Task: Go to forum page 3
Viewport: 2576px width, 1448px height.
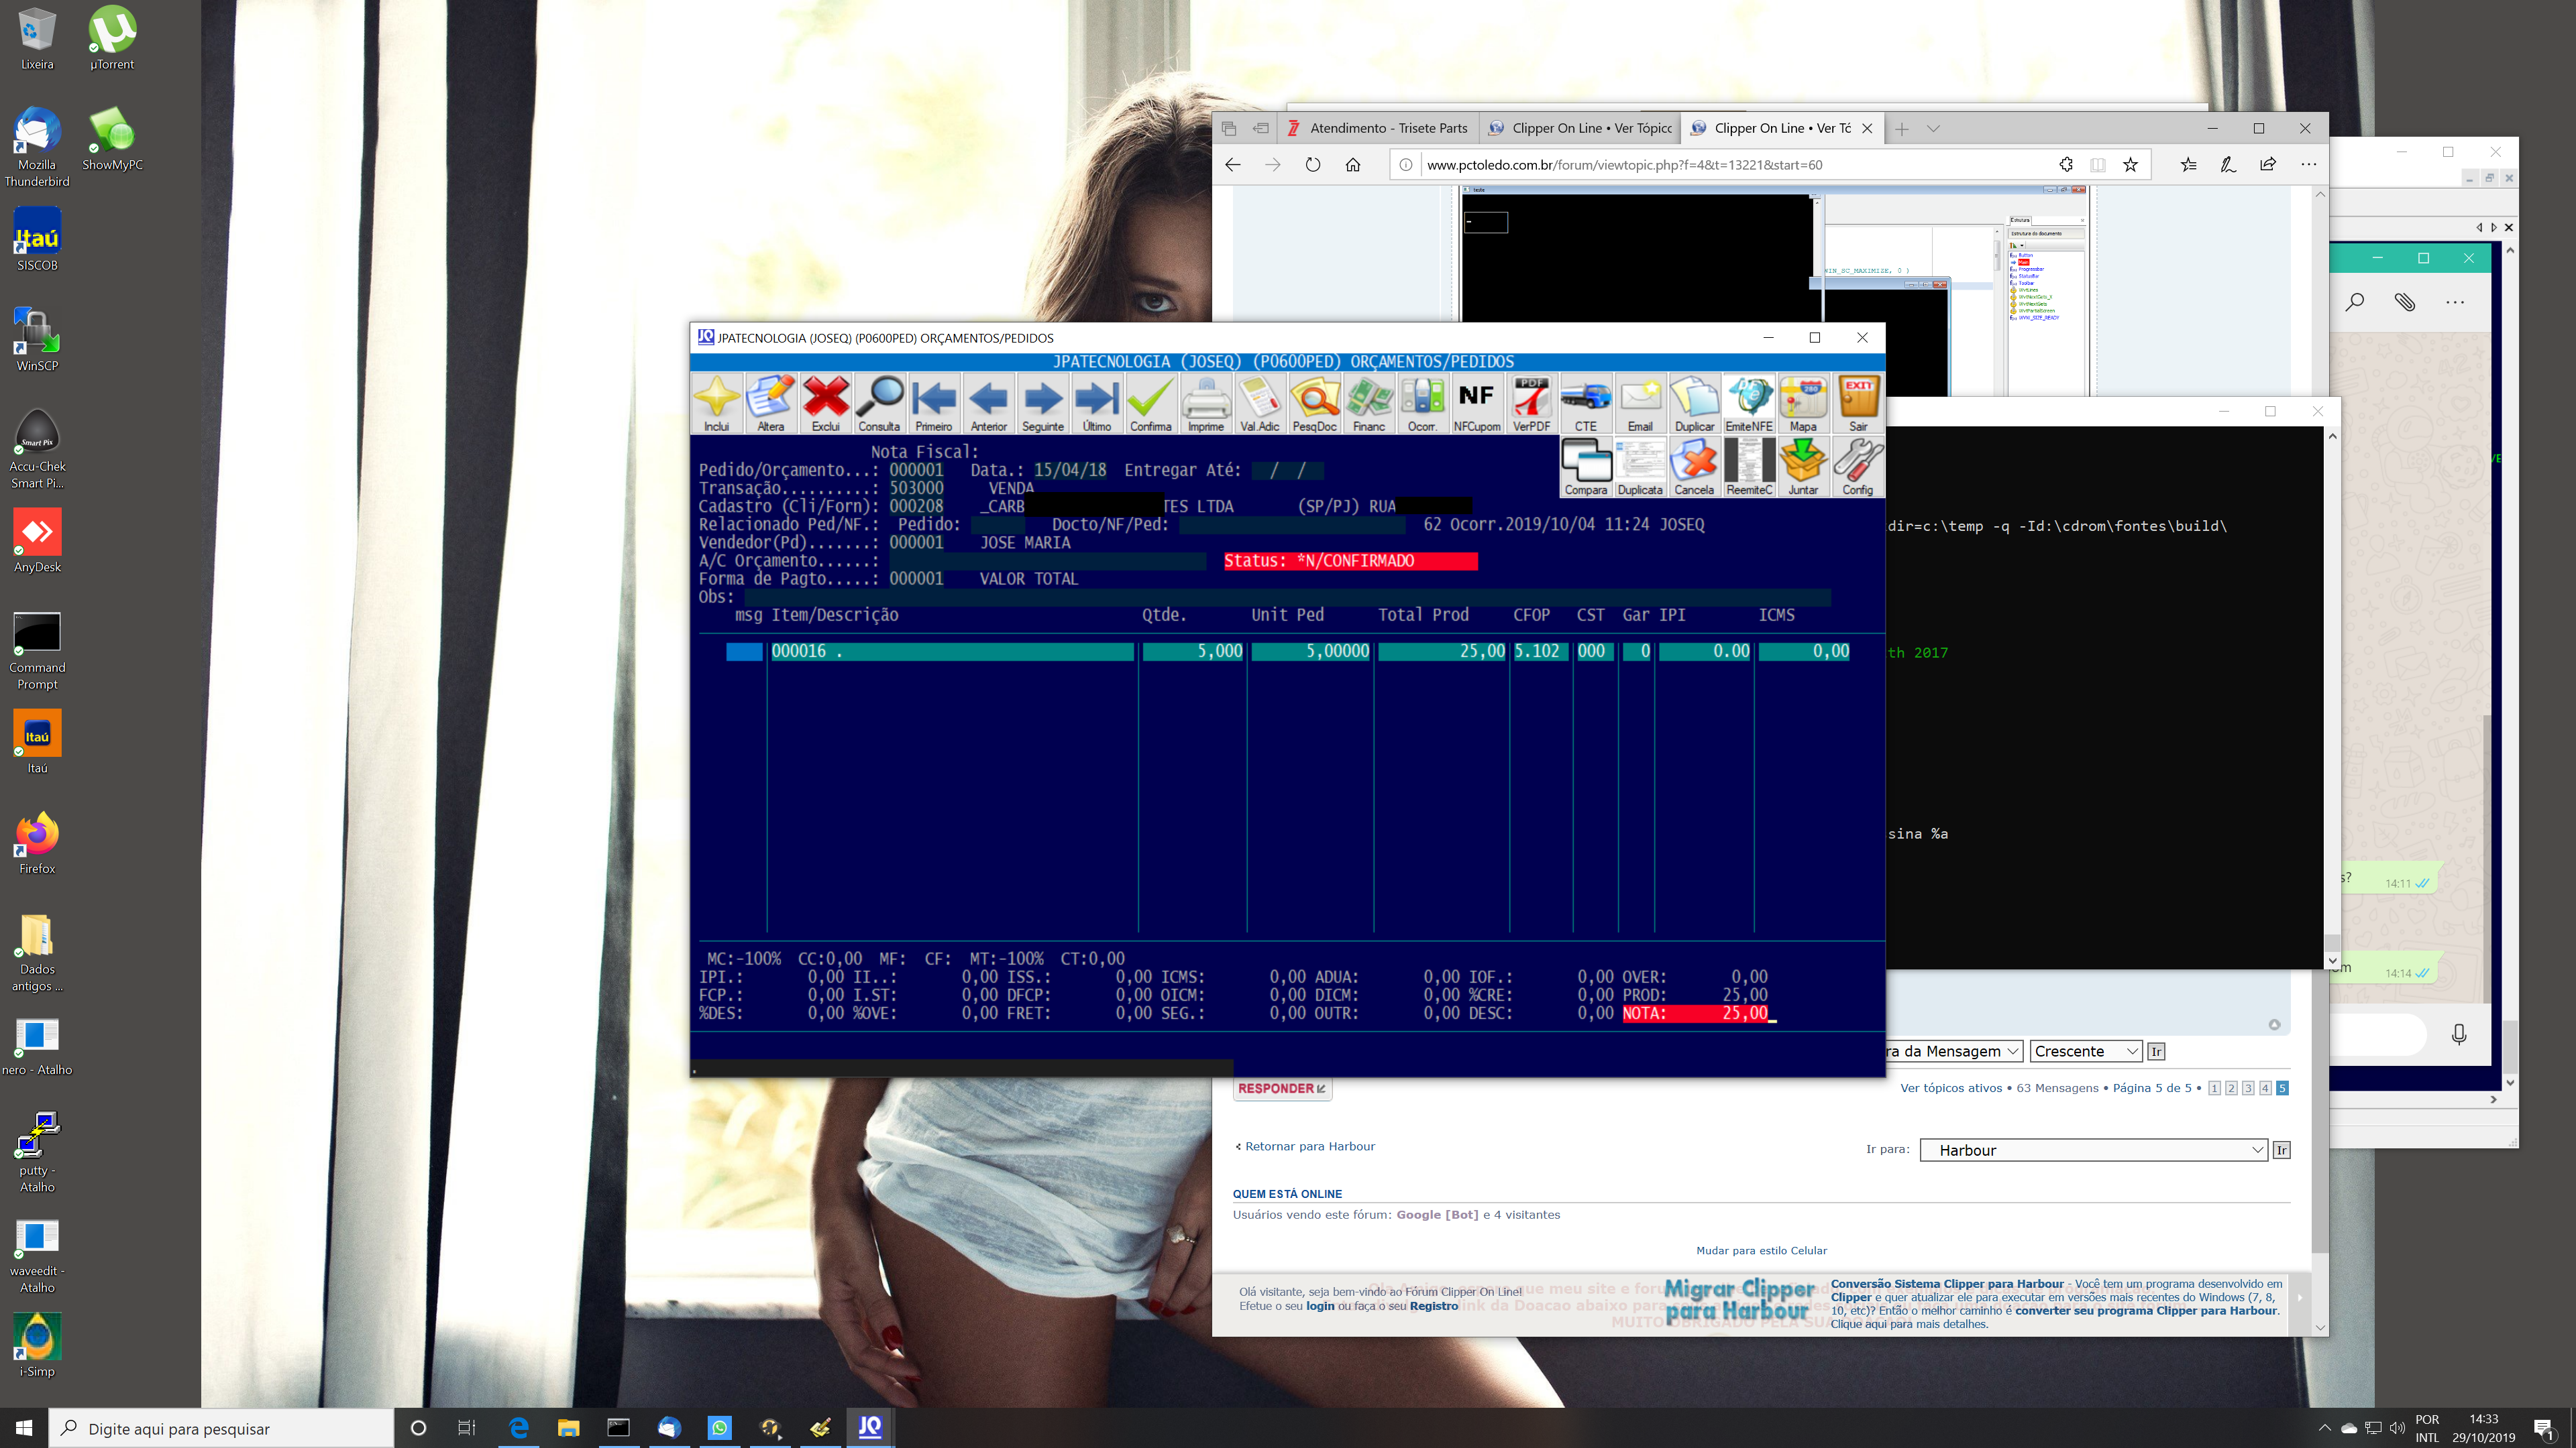Action: click(x=2248, y=1088)
